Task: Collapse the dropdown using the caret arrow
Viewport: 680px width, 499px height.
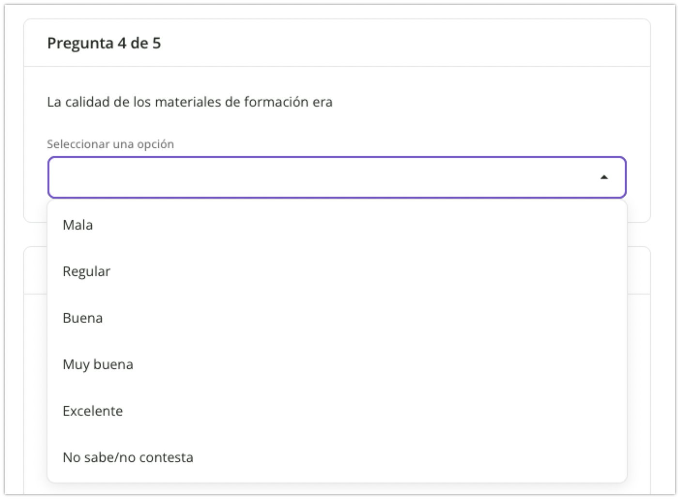Action: tap(603, 177)
